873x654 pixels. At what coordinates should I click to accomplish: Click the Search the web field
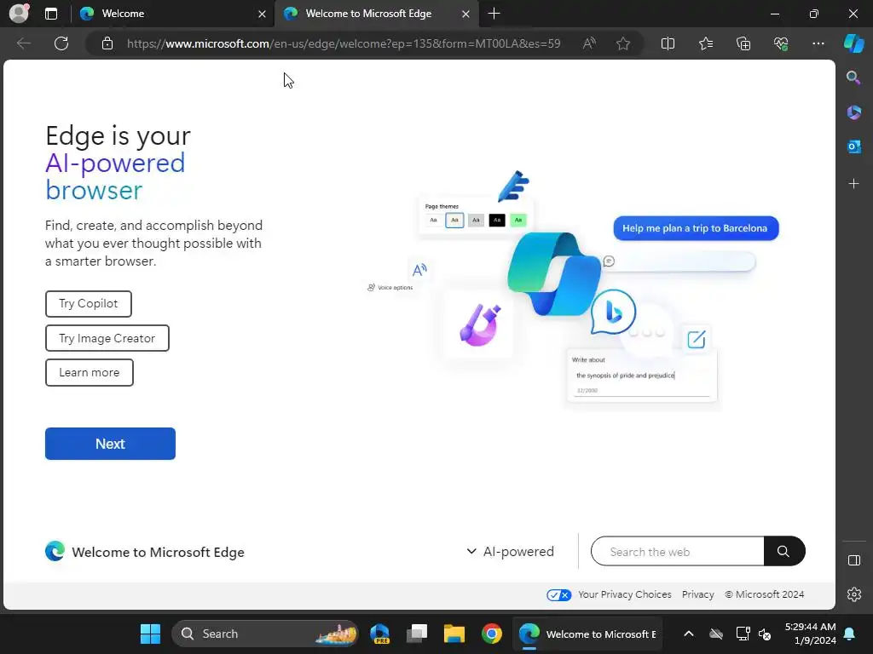coord(678,552)
